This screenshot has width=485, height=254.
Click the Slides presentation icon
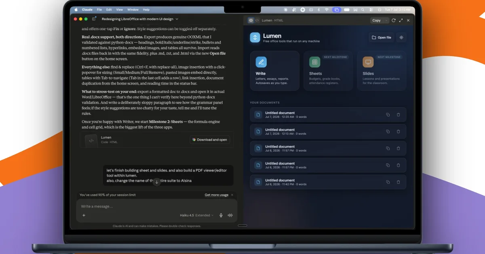(x=368, y=62)
